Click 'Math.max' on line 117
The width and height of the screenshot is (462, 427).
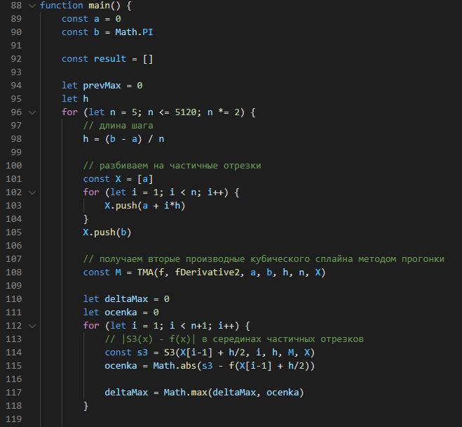coord(186,393)
